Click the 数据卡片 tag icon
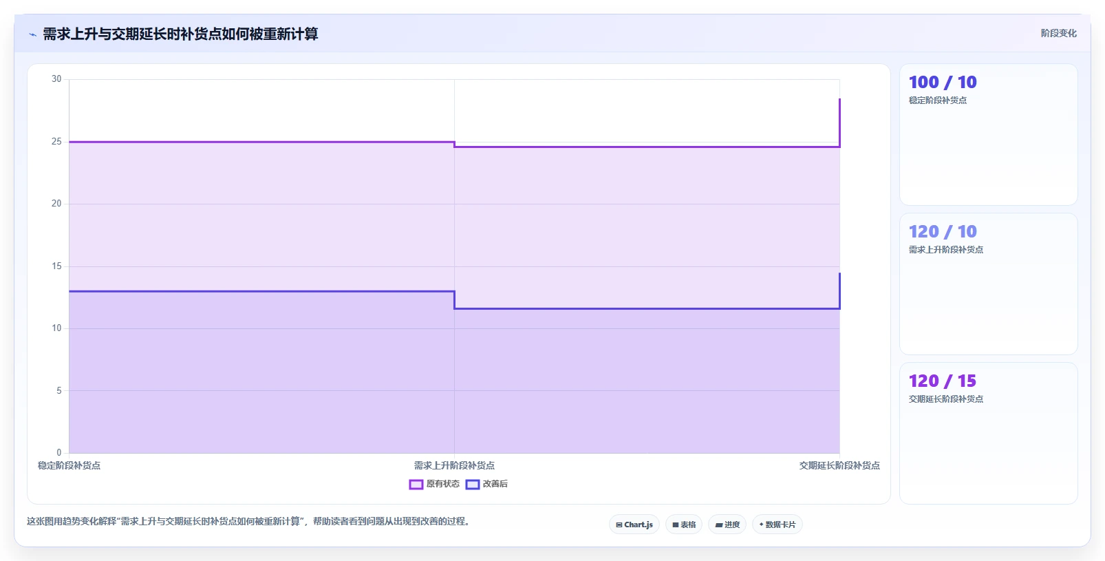 (762, 525)
